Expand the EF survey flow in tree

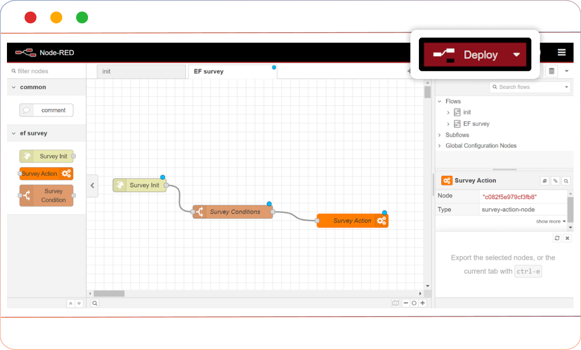(x=448, y=124)
